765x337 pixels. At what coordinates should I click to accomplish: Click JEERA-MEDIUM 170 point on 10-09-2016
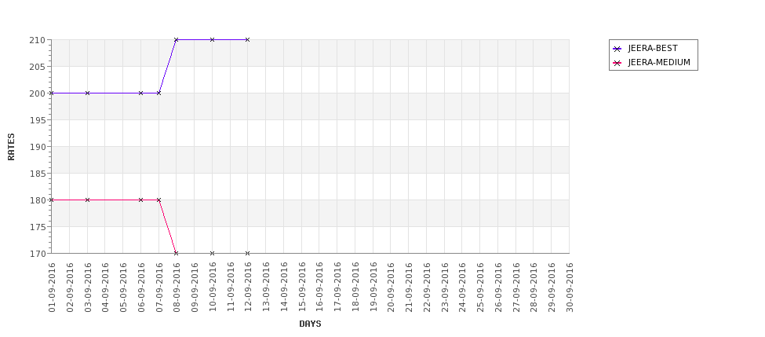(212, 253)
